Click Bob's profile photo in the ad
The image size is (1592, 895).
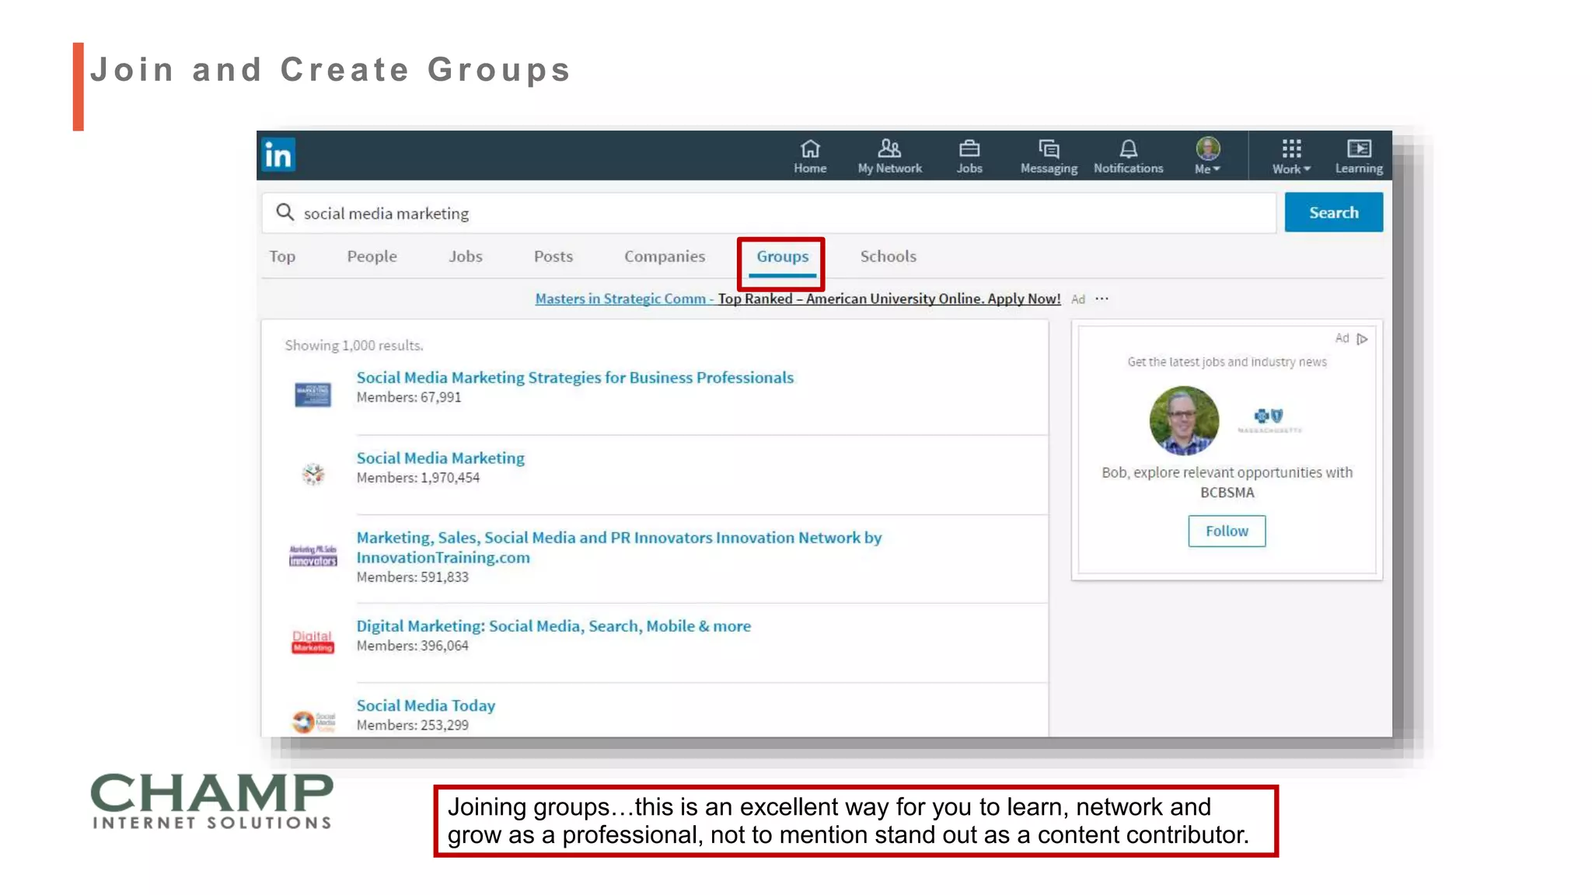(x=1184, y=420)
